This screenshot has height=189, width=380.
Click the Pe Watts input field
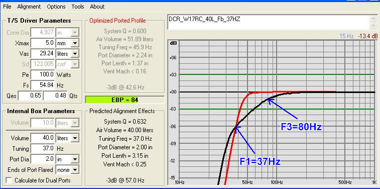[x=43, y=74]
